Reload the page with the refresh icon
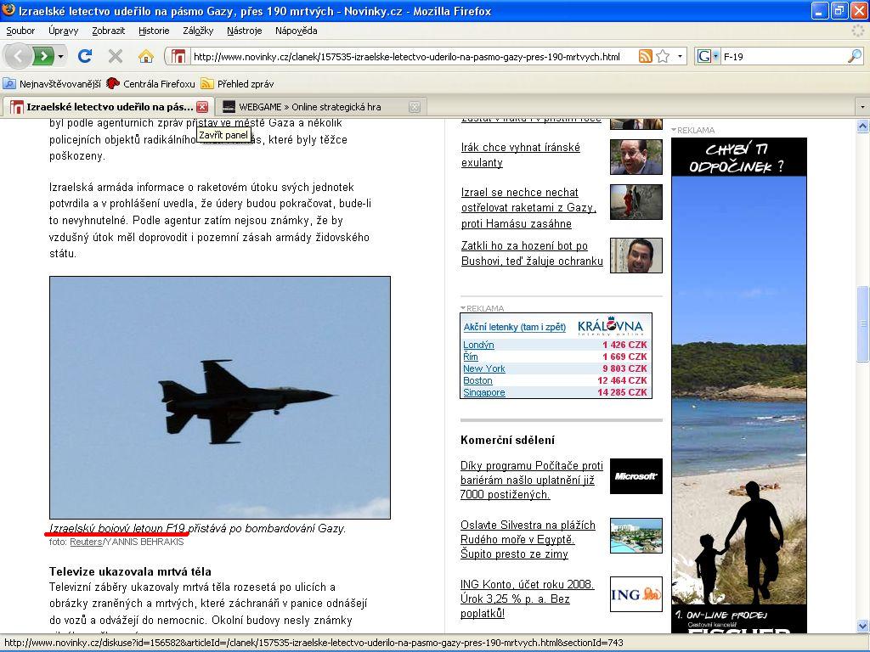 (85, 56)
